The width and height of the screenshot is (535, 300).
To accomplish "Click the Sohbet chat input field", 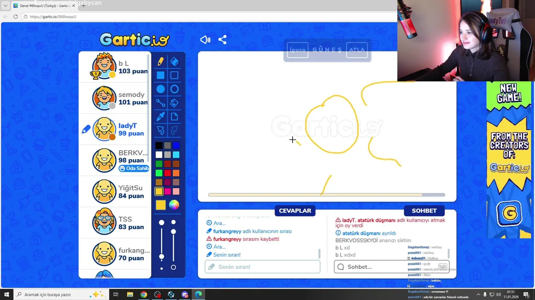I will (x=392, y=267).
